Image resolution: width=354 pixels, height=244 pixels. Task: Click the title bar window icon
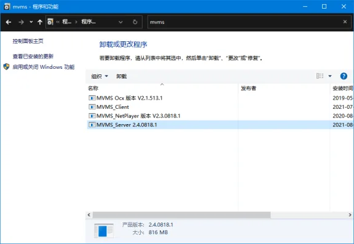click(7, 7)
